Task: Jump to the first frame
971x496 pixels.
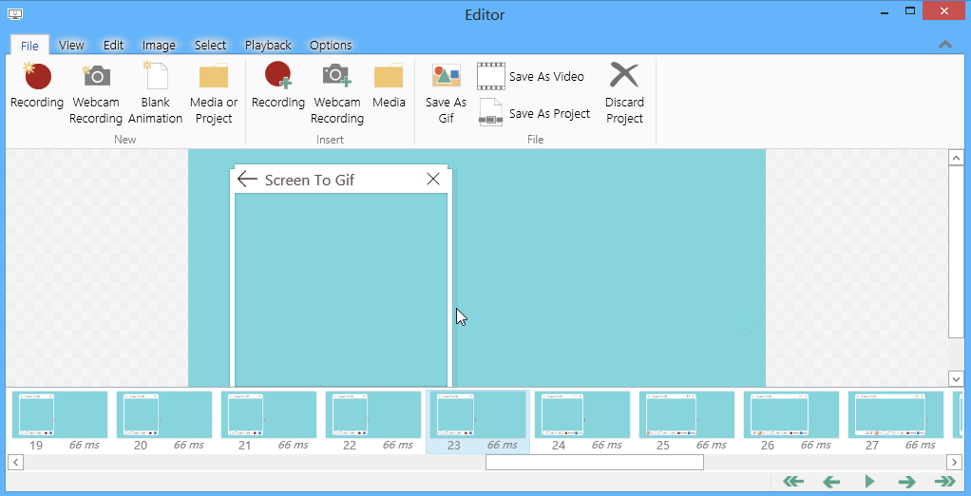Action: coord(793,481)
